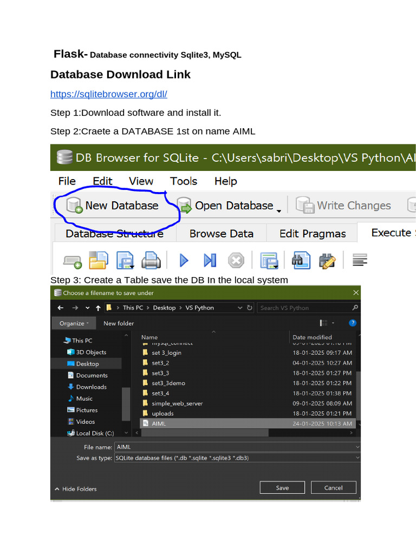Open the File menu
Image resolution: width=416 pixels, height=554 pixels.
coord(67,181)
